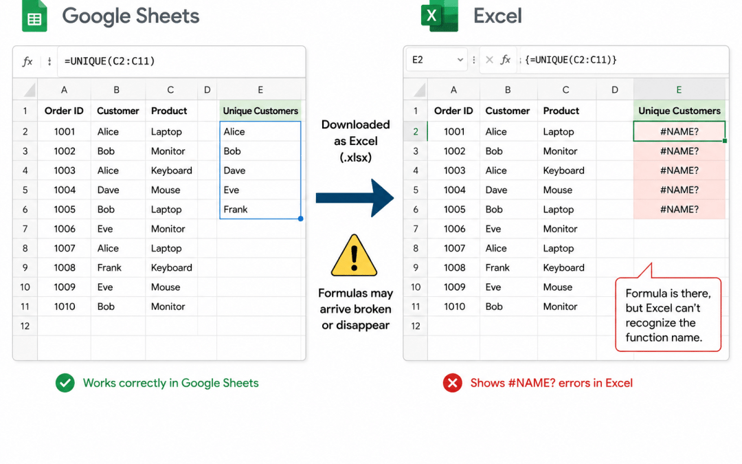Click order '1008' cell in Excel
742x464 pixels.
(x=453, y=267)
